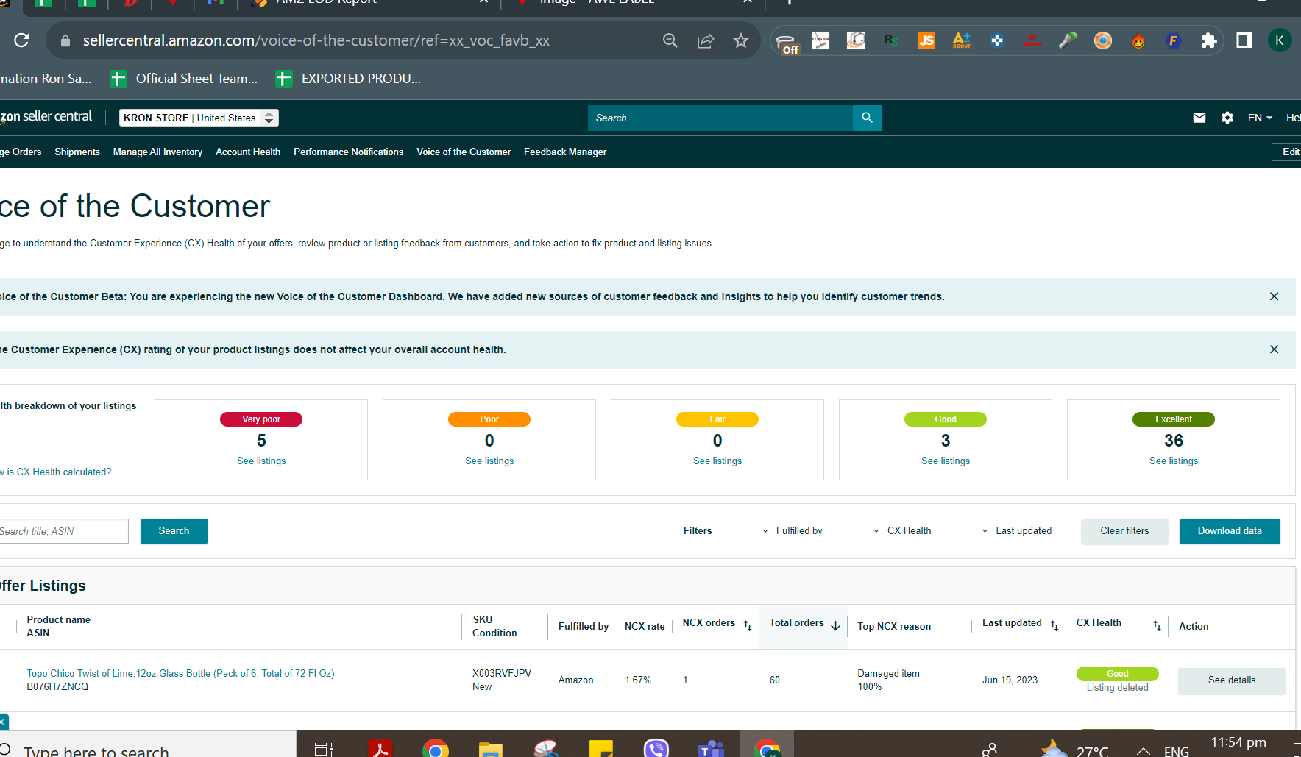Click Search next to the title, ASIN field
Screen dimensions: 1301x757
click(x=174, y=531)
